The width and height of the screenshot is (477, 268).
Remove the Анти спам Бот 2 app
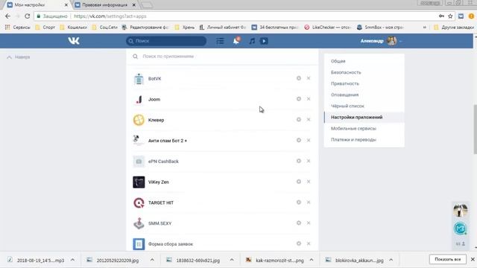309,141
